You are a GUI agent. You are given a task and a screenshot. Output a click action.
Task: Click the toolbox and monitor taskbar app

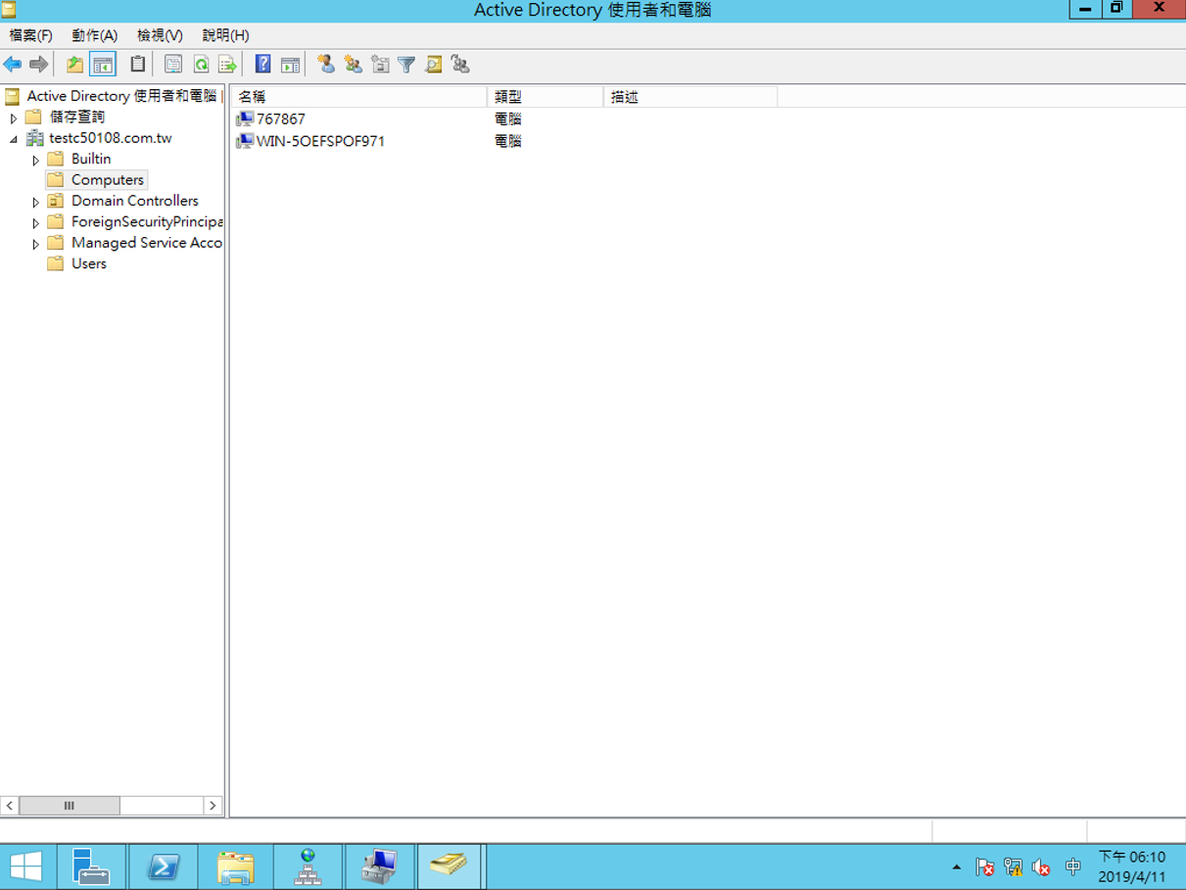tap(380, 867)
